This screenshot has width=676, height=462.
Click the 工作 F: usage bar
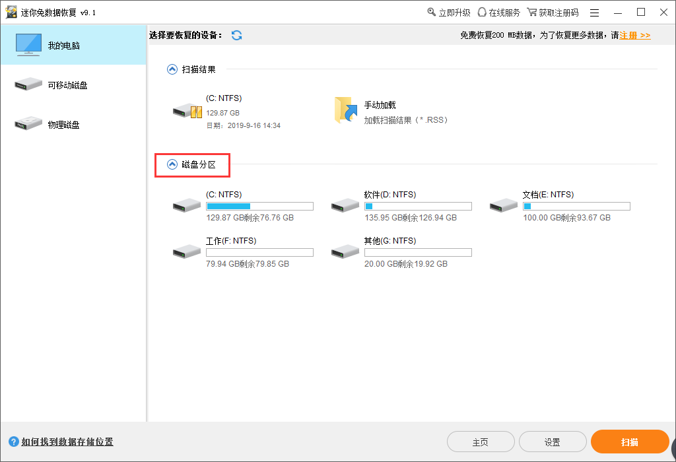point(259,252)
